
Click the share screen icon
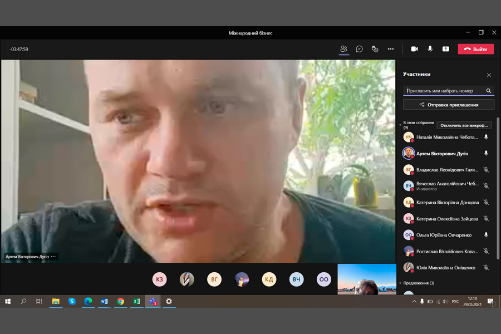(x=446, y=49)
